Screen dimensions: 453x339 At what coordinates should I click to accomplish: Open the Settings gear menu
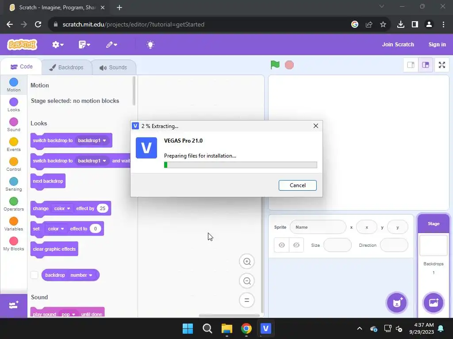coord(58,45)
